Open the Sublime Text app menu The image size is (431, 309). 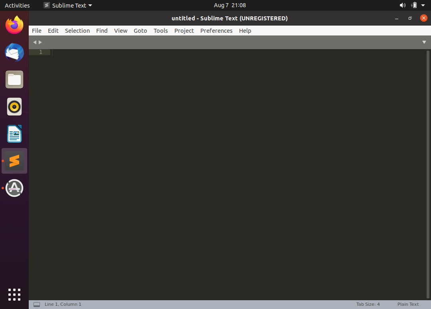68,5
